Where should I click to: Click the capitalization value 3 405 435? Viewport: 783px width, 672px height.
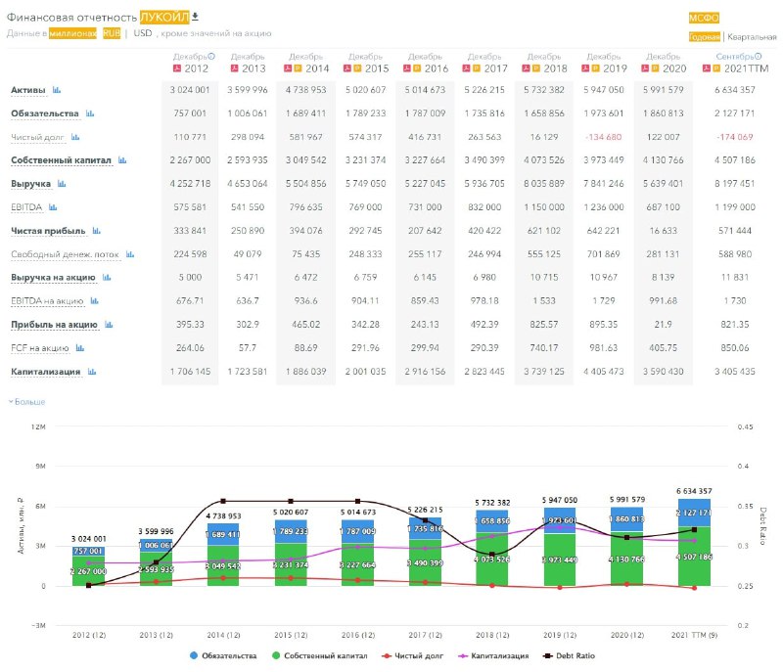pos(735,371)
